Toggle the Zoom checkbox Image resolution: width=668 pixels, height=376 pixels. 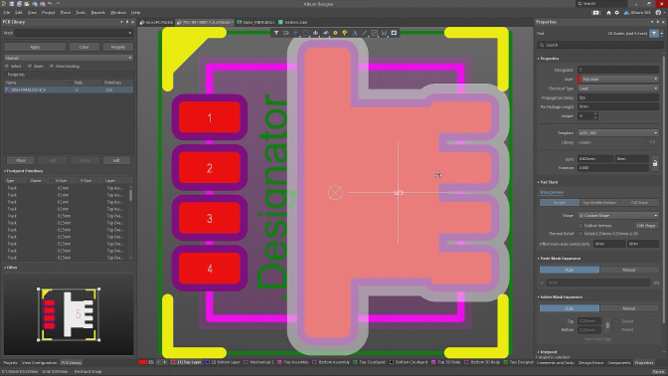tap(30, 66)
